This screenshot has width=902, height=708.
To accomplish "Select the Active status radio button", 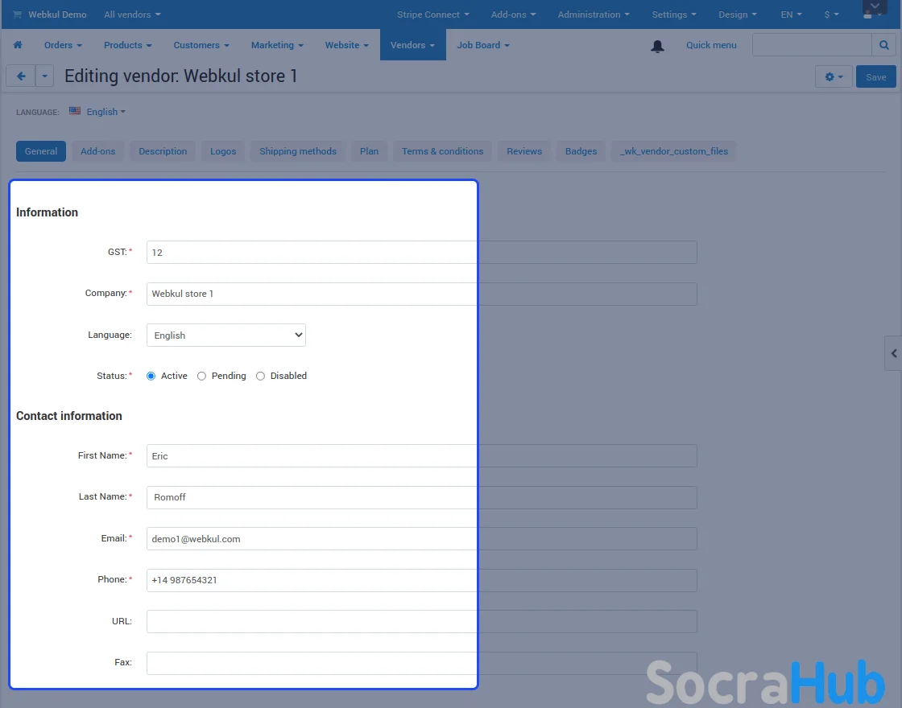I will [151, 376].
